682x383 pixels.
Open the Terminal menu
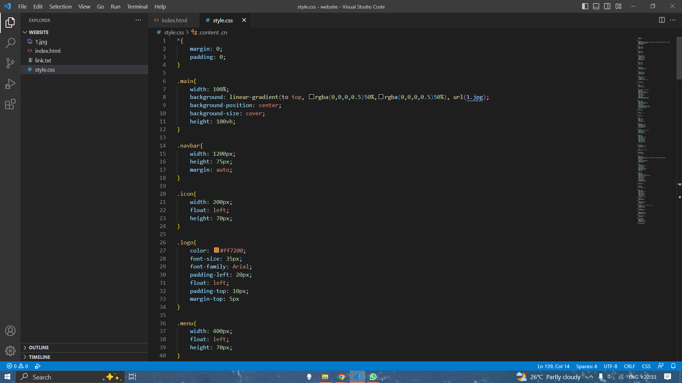137,6
